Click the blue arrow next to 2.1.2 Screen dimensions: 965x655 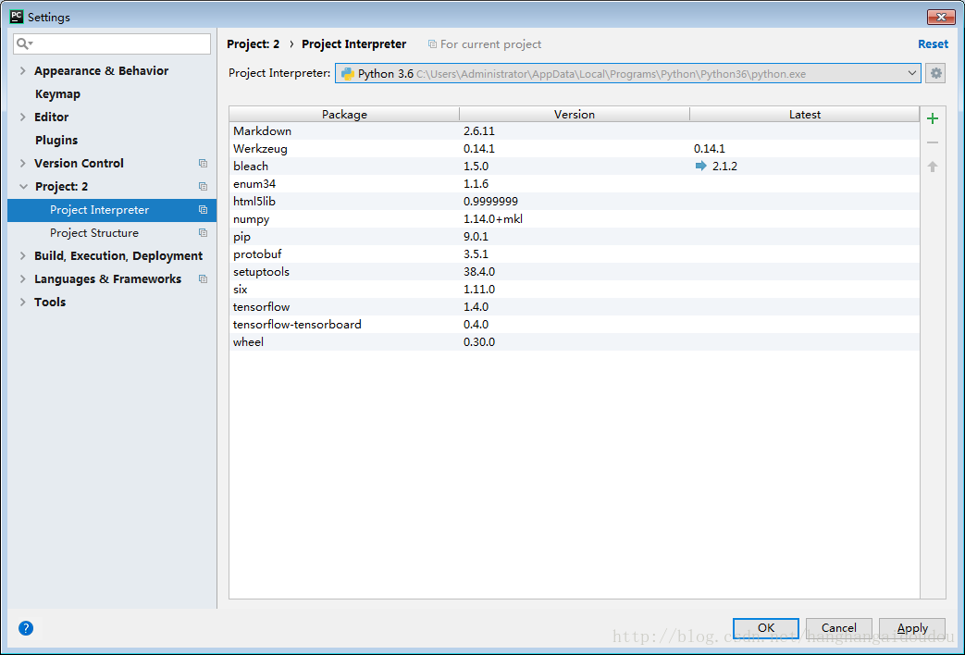coord(701,166)
